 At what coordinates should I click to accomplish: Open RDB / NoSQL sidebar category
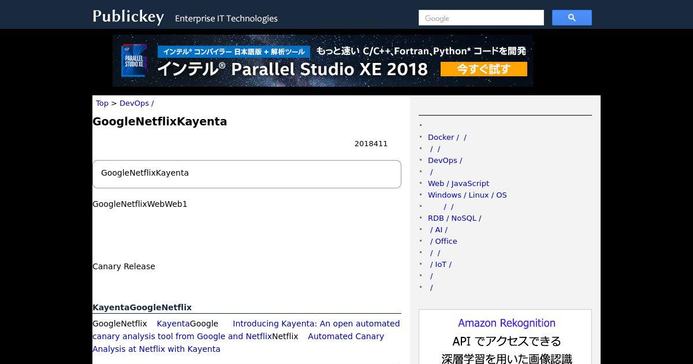point(454,218)
